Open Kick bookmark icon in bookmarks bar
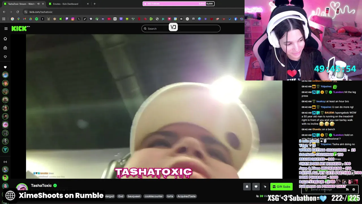This screenshot has width=362, height=204. pos(61,19)
